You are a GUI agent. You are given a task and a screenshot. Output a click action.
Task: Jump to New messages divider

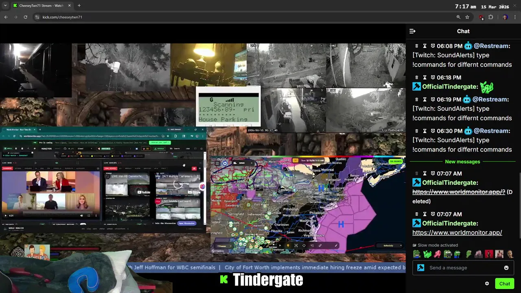click(462, 162)
